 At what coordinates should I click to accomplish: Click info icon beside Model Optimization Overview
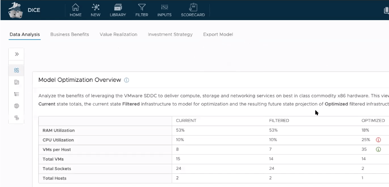127,80
